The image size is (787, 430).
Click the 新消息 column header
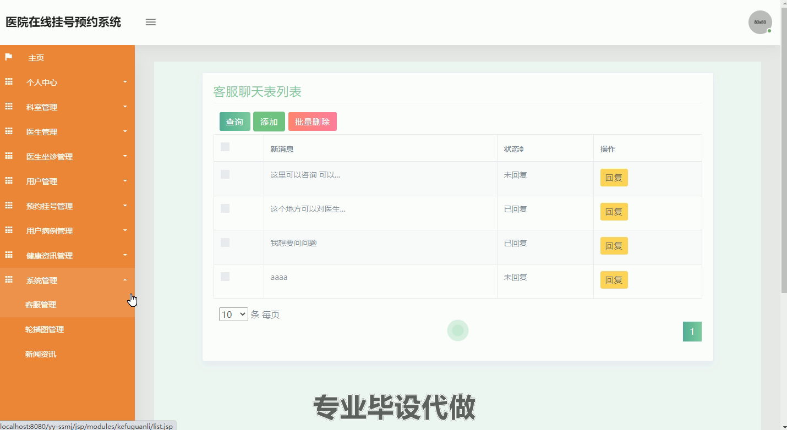click(282, 149)
